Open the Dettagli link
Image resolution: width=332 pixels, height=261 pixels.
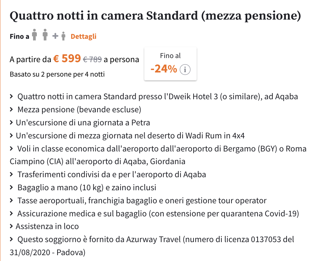click(83, 36)
